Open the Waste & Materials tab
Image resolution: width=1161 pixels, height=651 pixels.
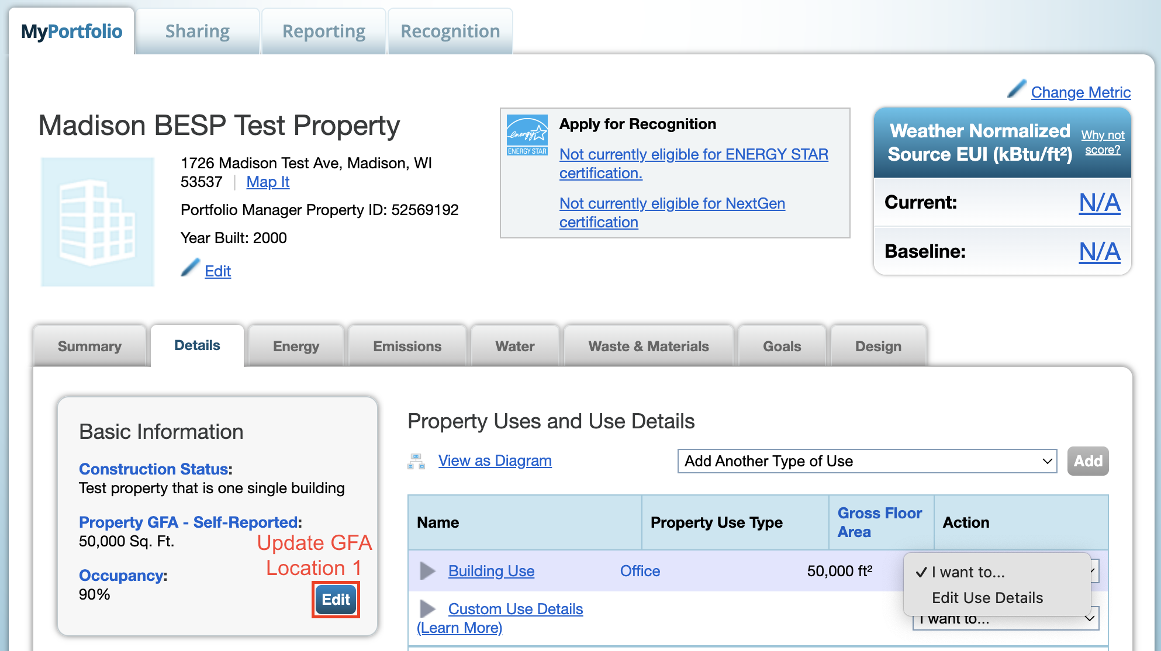[x=648, y=346]
